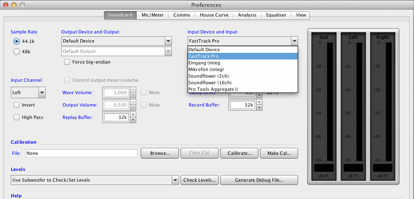Viewport: 414px width, 199px height.
Task: Decrease Output Volume with the down arrow
Action: pos(133,108)
